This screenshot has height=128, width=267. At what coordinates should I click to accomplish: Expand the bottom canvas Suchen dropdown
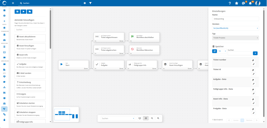[x=118, y=118]
